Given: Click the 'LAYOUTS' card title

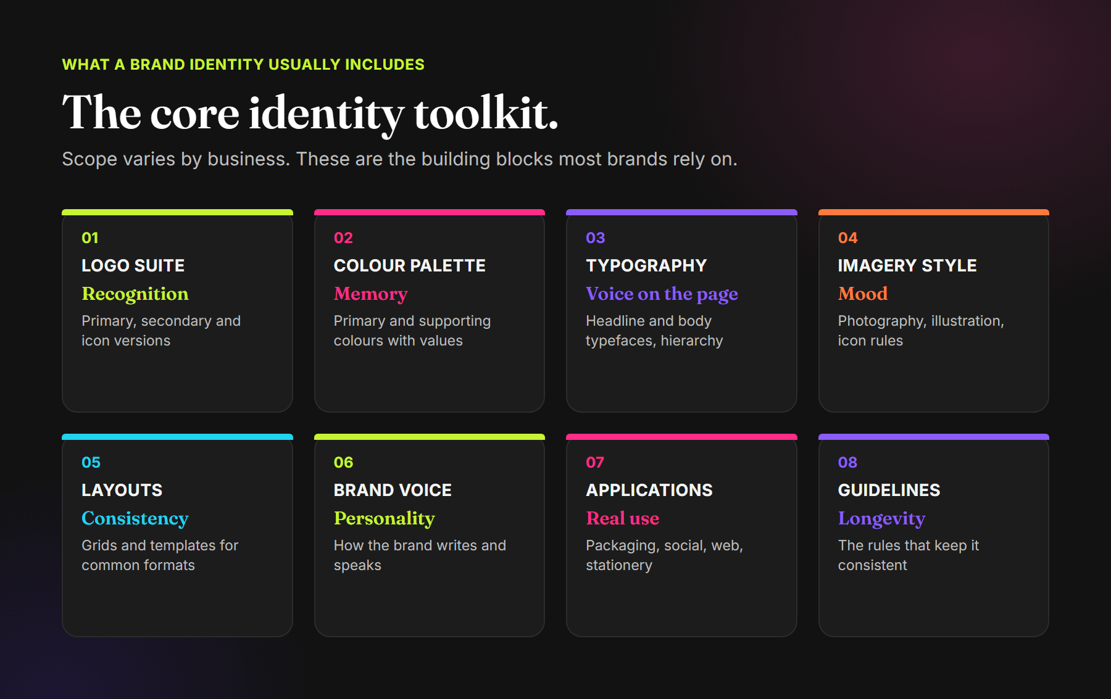Looking at the screenshot, I should coord(122,490).
